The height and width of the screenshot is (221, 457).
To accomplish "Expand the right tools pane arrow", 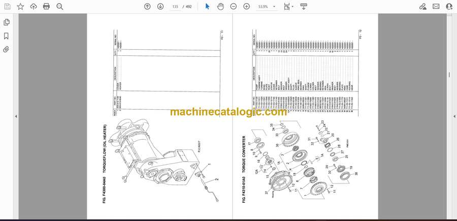I will 454,116.
